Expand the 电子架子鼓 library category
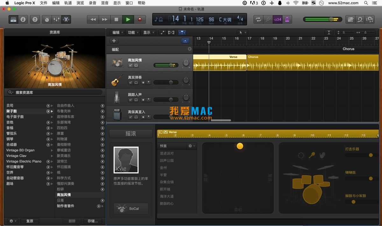This screenshot has width=382, height=226. point(52,117)
